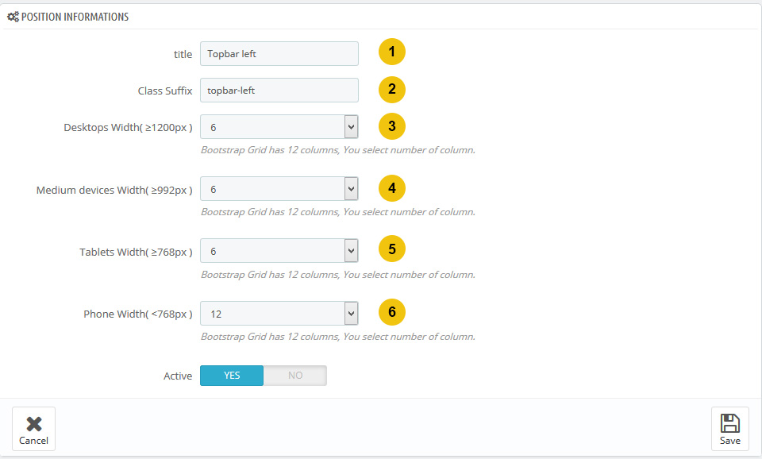Click the gears icon beside Position Informations
This screenshot has width=762, height=459.
pyautogui.click(x=13, y=17)
